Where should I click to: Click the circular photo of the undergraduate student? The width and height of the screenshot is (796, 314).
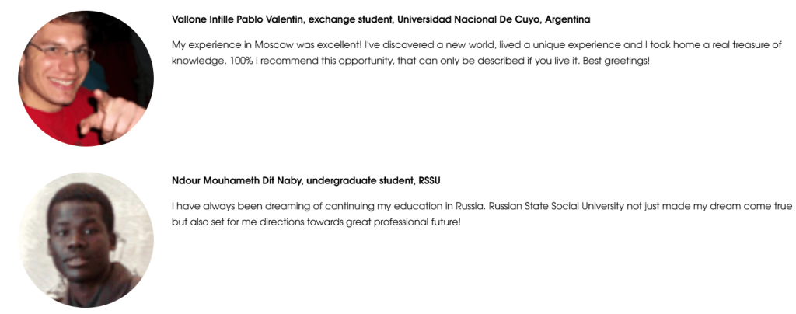pos(86,240)
